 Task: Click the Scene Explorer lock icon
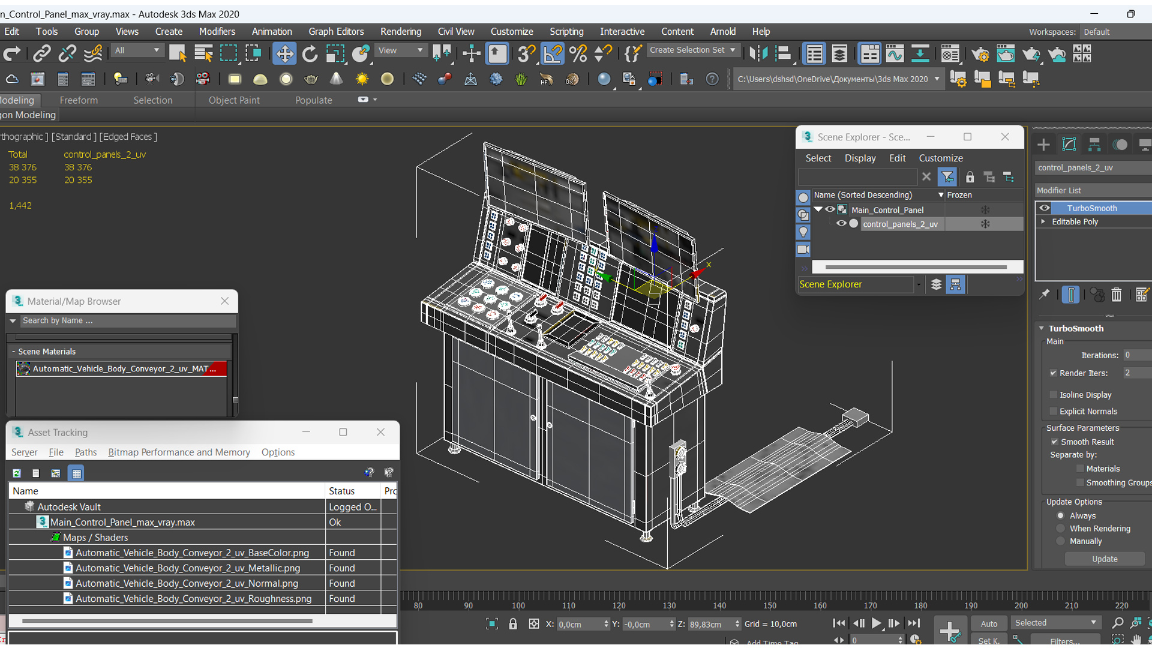click(970, 177)
